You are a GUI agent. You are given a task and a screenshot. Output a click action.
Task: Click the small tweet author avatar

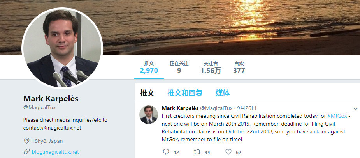click(149, 115)
